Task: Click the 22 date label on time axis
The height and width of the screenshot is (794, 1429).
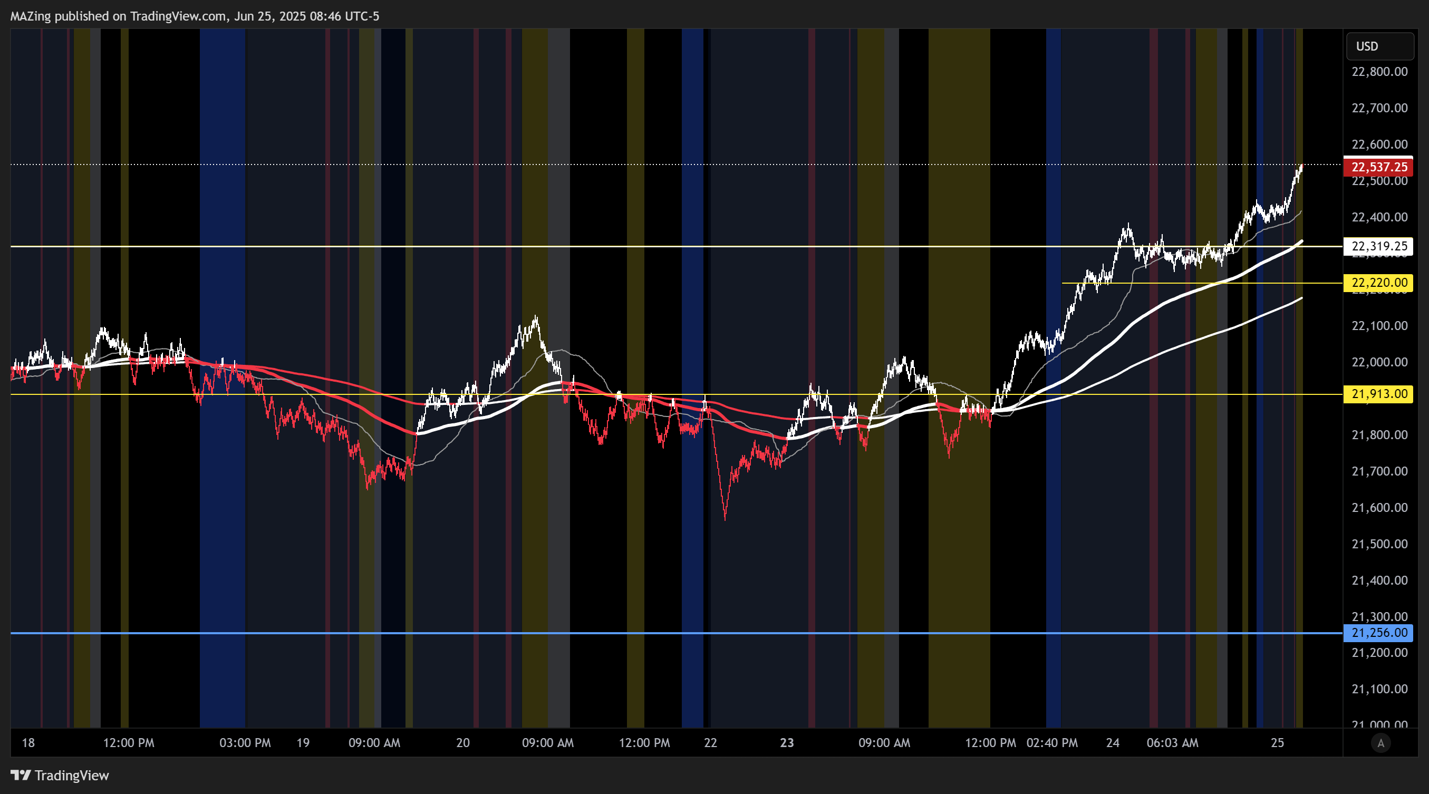Action: pos(711,743)
